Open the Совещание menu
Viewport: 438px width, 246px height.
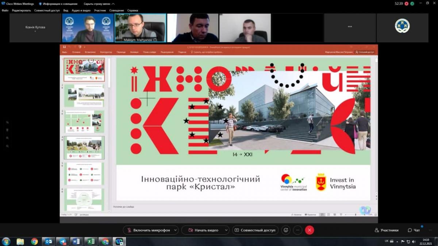116,11
